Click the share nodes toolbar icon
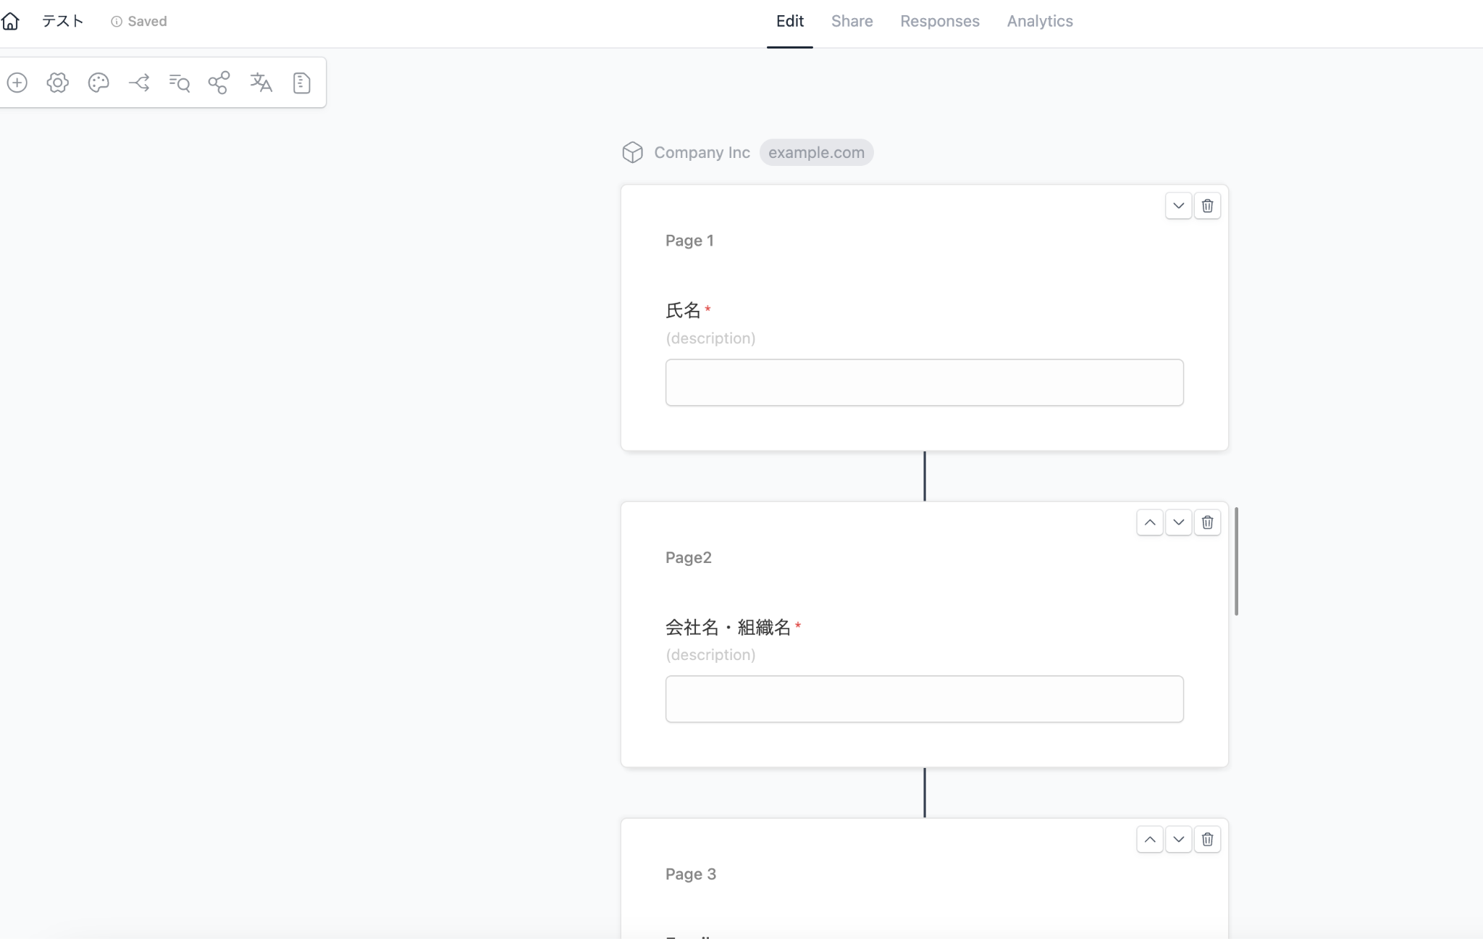The height and width of the screenshot is (939, 1483). tap(219, 83)
